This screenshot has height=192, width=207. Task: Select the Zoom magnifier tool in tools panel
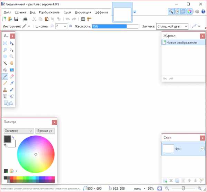[x=12, y=57]
